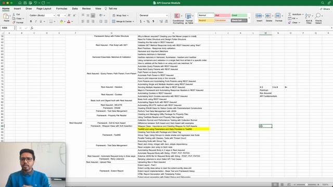The width and height of the screenshot is (333, 187).
Task: Open the Formulas ribbon tab
Action: point(61,9)
